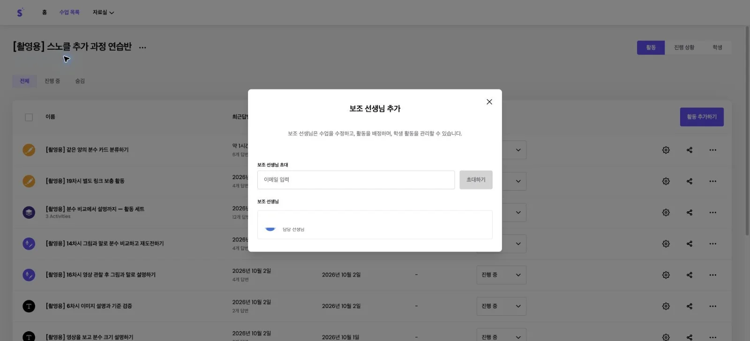Open more options for 16차시 영상 관찰 row
Viewport: 750px width, 341px height.
[x=712, y=275]
